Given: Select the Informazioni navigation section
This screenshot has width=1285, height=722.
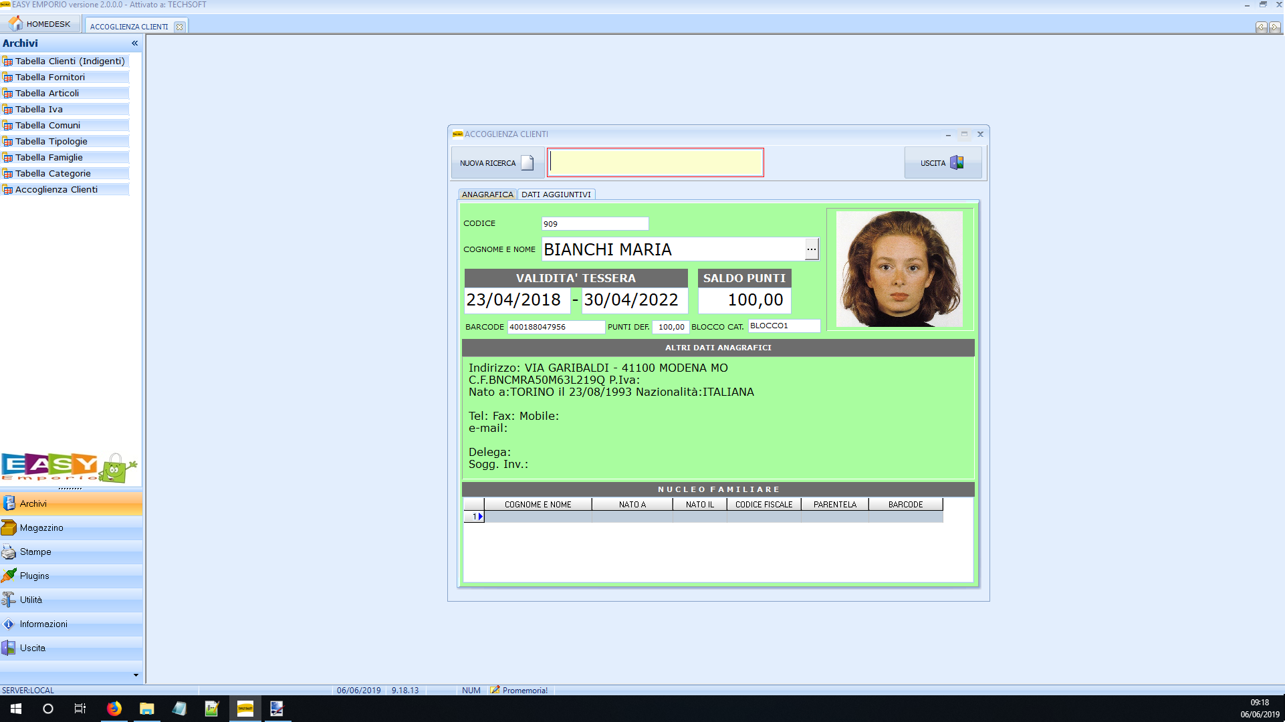Looking at the screenshot, I should [x=71, y=624].
